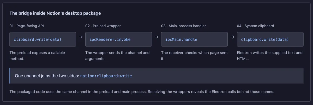
Task: Select the "01 · Page-facing API" step label
Action: [26, 26]
